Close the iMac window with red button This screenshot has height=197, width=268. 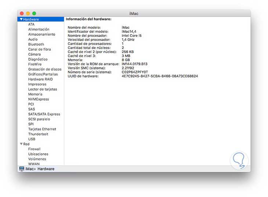click(x=22, y=13)
